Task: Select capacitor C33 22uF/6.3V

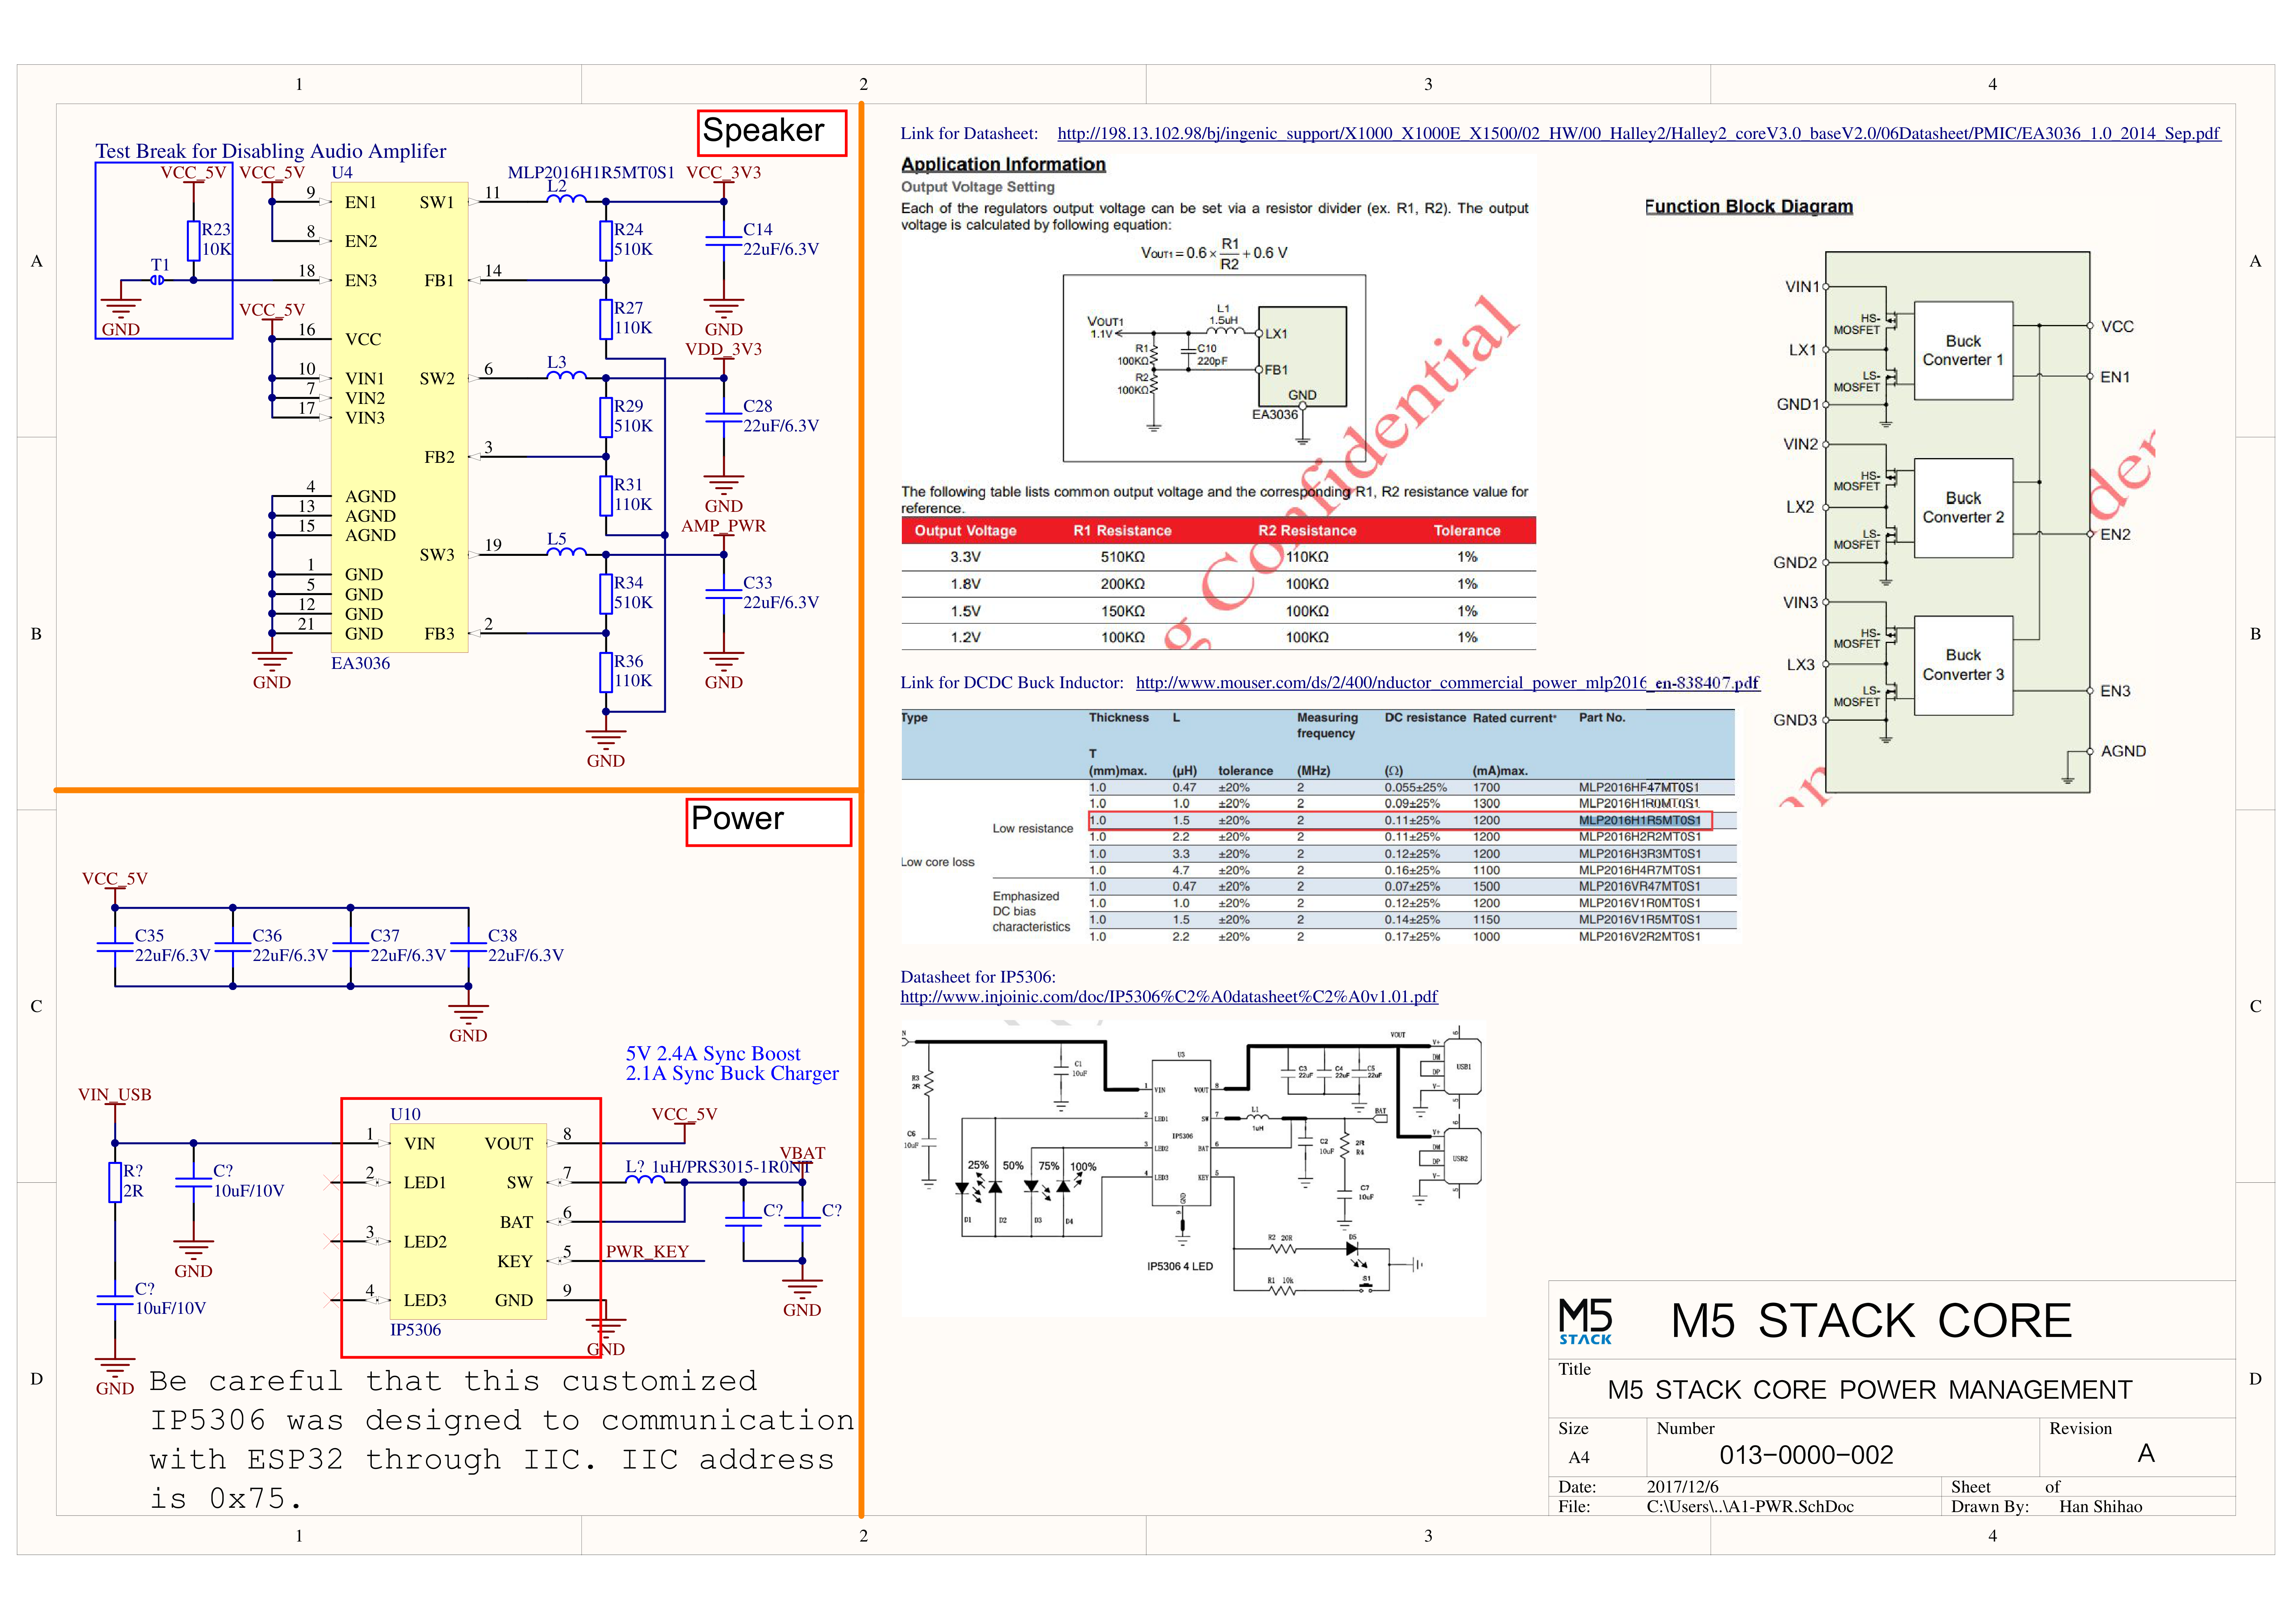Action: point(723,593)
